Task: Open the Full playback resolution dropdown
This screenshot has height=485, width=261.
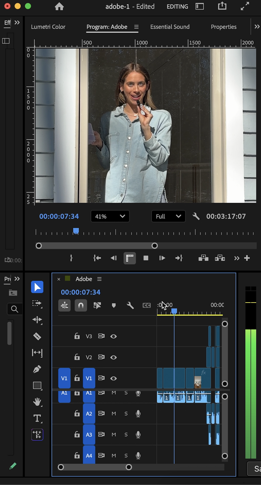Action: tap(168, 216)
